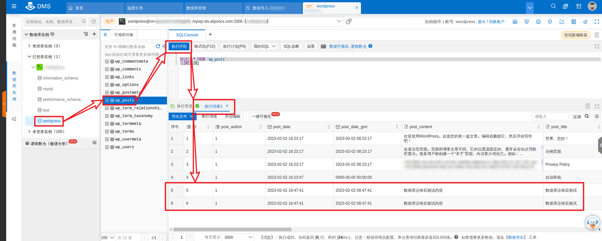Click the result search magnifier icon
This screenshot has height=241, width=602.
[587, 116]
